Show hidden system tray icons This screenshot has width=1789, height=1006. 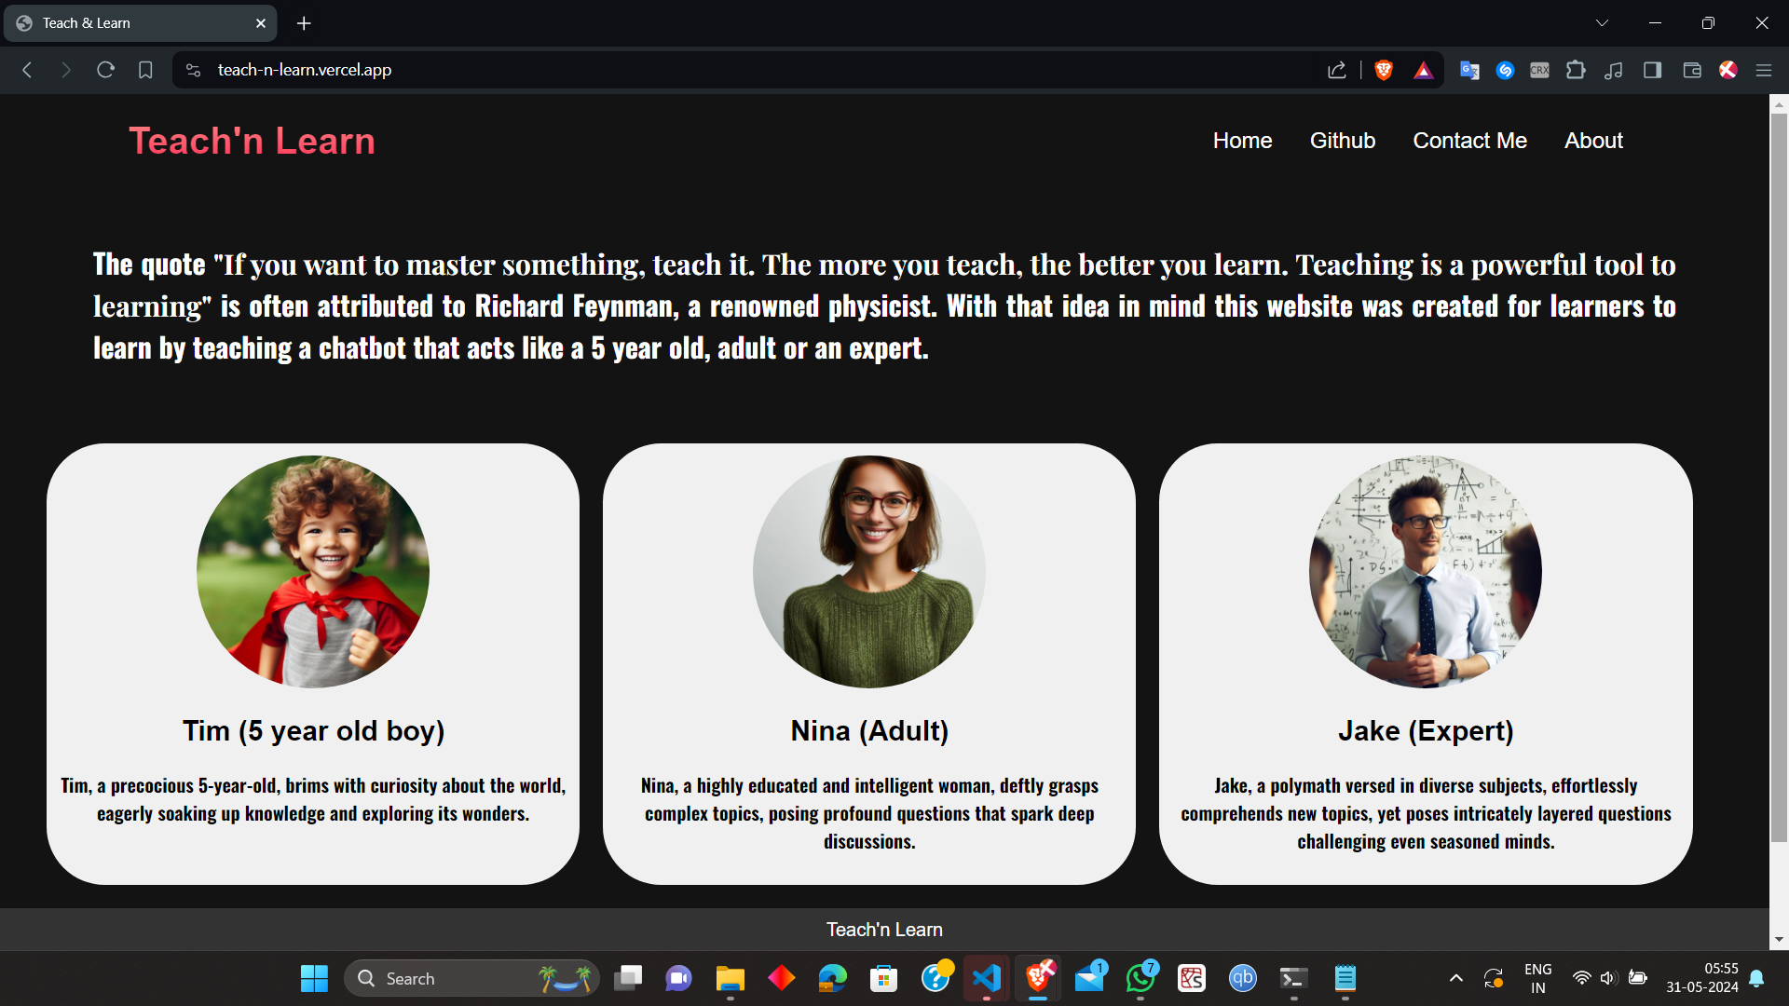1455,978
